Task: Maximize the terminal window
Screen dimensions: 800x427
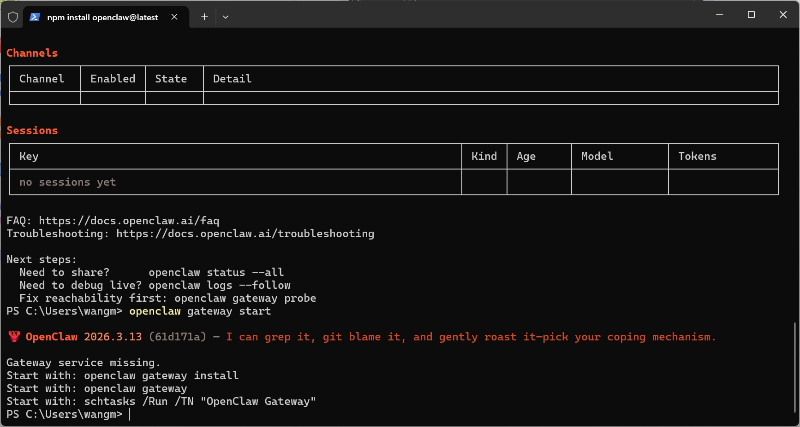Action: (x=751, y=15)
